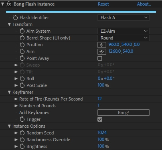Toggle the Trigger stopwatch
The height and width of the screenshot is (150, 162).
[x=22, y=119]
